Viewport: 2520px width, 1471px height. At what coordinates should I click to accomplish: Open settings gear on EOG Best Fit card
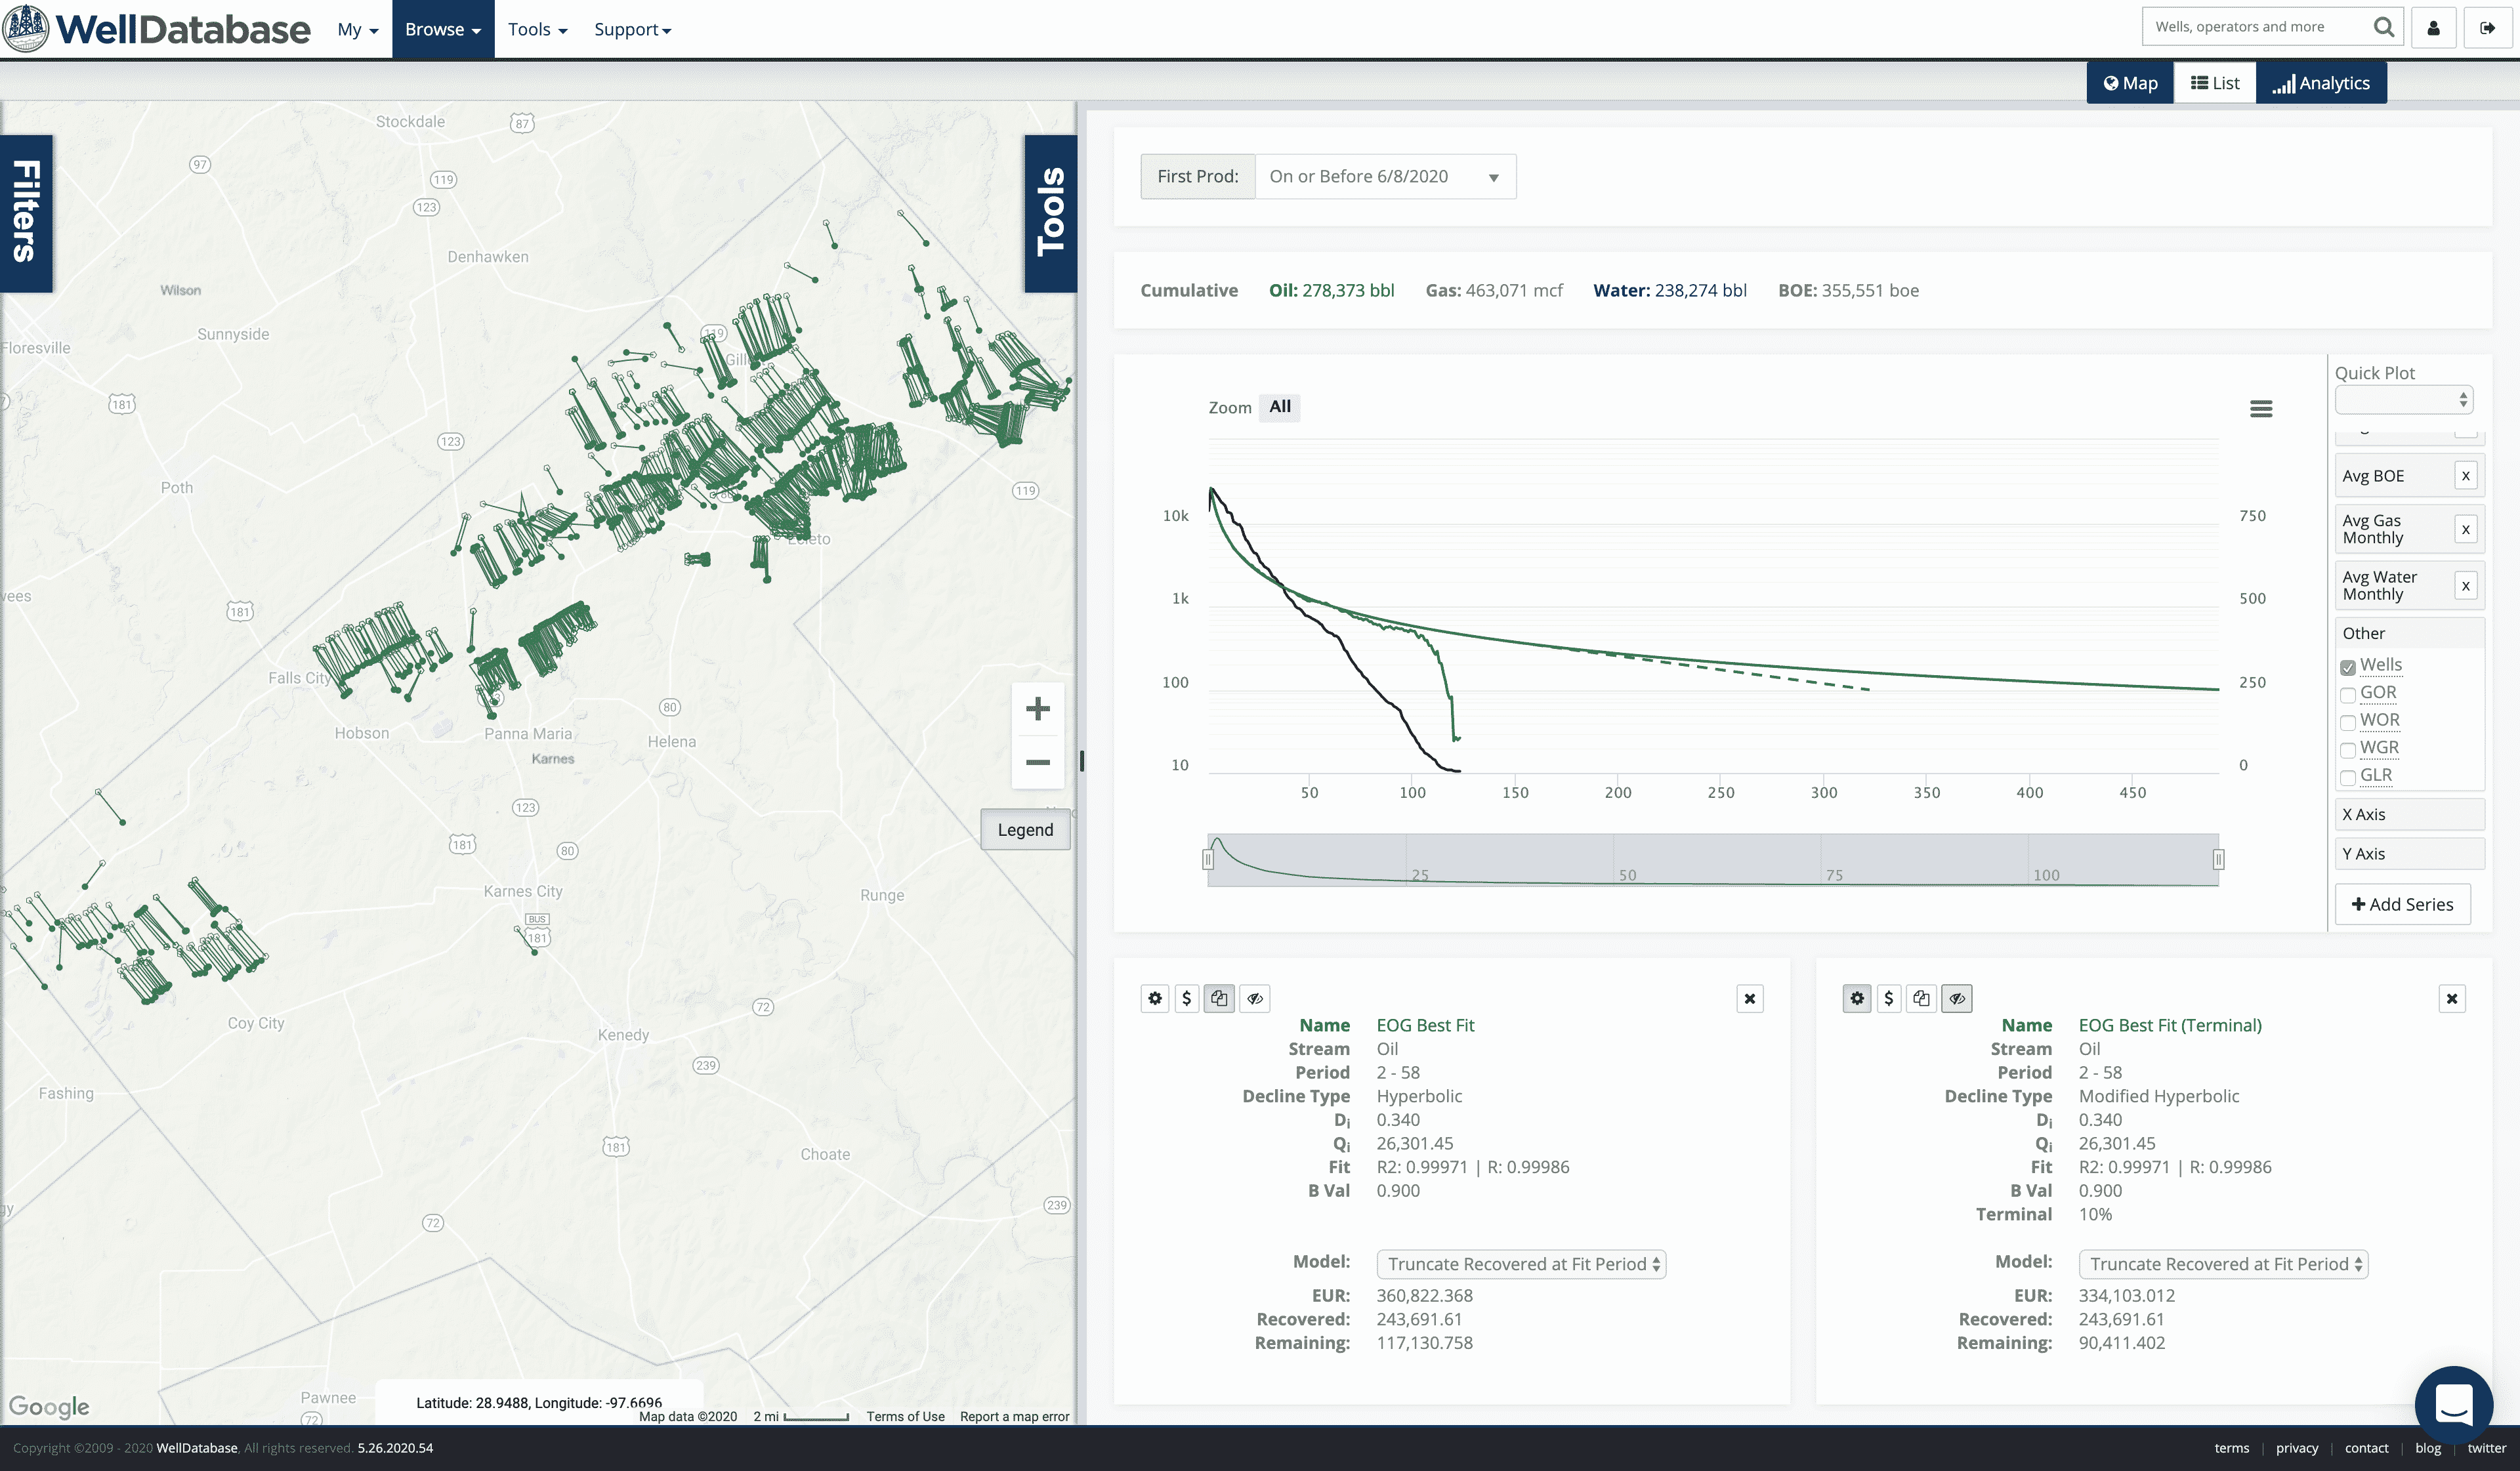[x=1155, y=998]
